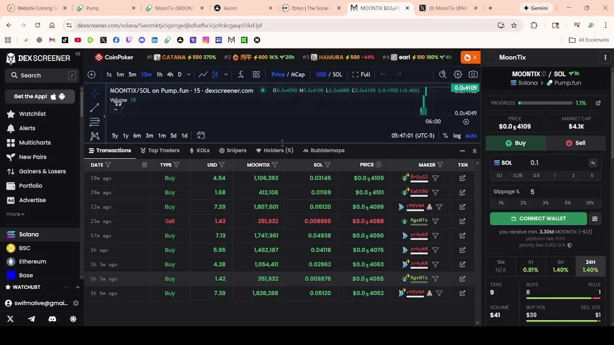Collapse the WATCHLIST section
This screenshot has height=345, width=614.
78,287
